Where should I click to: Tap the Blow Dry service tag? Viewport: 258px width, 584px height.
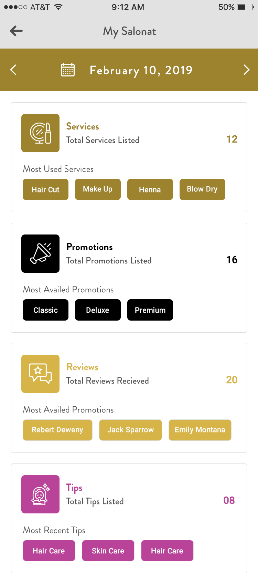click(202, 189)
